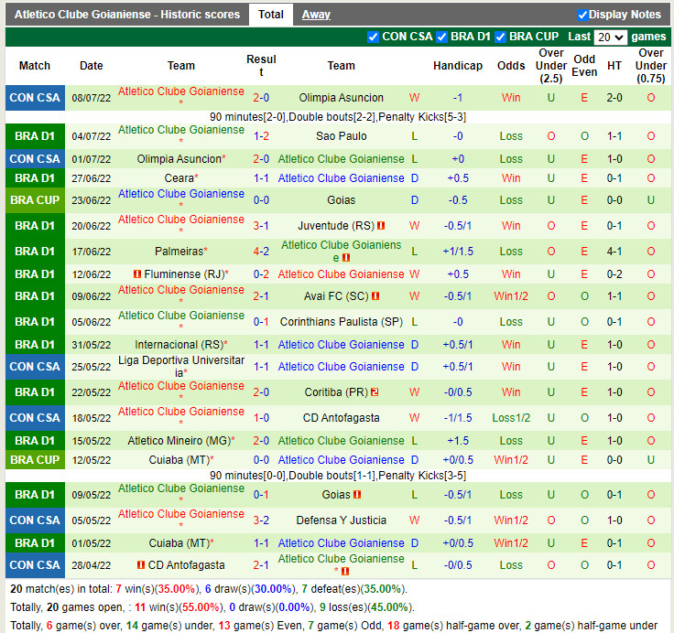Click Internacional (RS) team name
The height and width of the screenshot is (633, 674).
pos(179,345)
